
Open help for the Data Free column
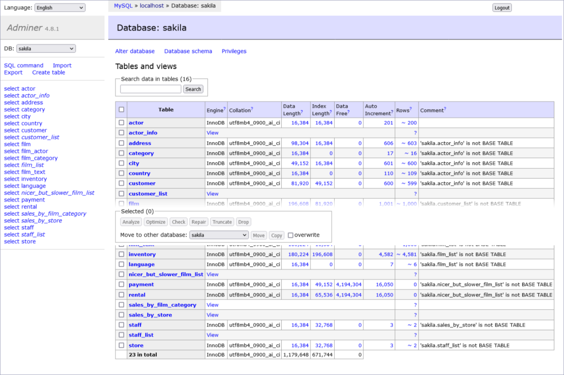pyautogui.click(x=349, y=112)
